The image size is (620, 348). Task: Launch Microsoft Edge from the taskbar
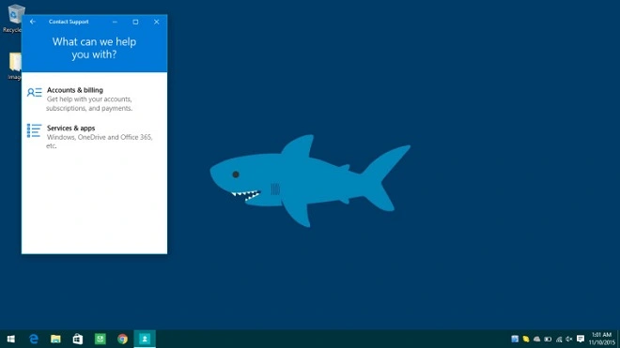(x=34, y=339)
